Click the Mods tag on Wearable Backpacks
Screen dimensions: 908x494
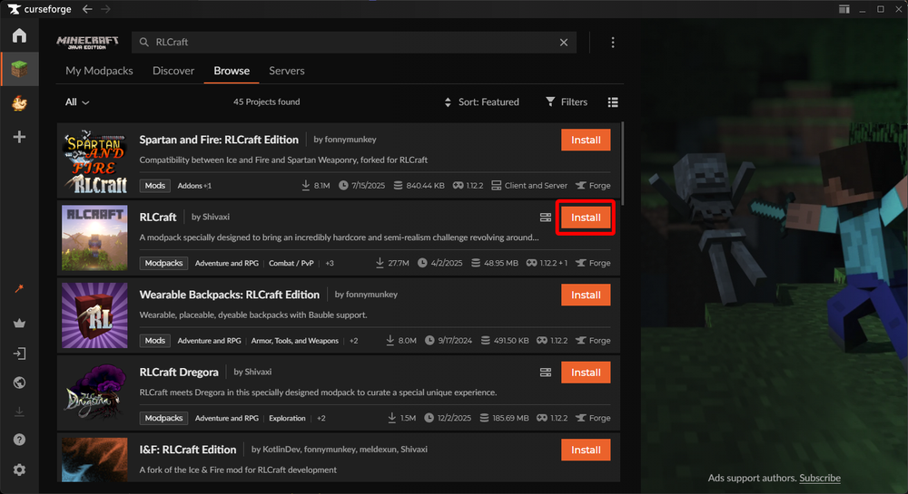click(154, 340)
